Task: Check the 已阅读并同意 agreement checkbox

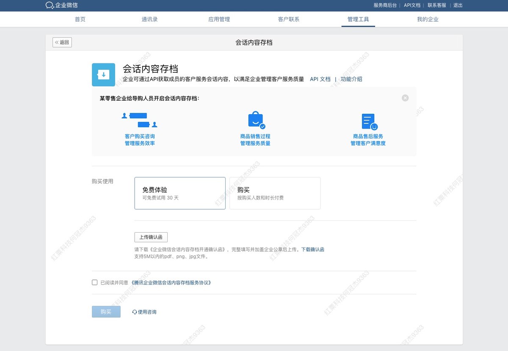Action: click(x=94, y=282)
